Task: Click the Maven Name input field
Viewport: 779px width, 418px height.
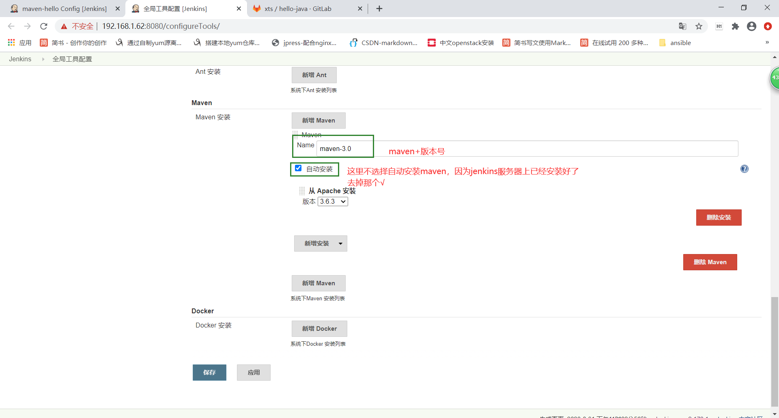Action: [527, 149]
